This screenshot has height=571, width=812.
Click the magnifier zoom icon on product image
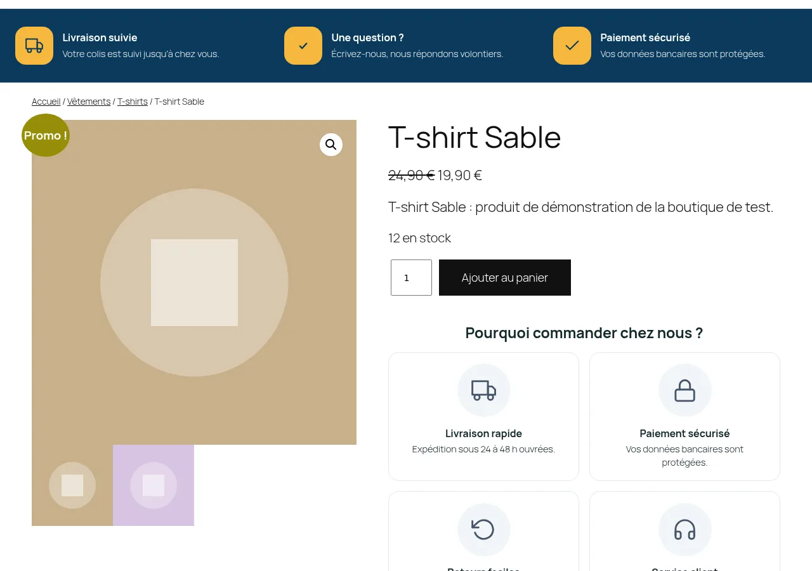331,145
